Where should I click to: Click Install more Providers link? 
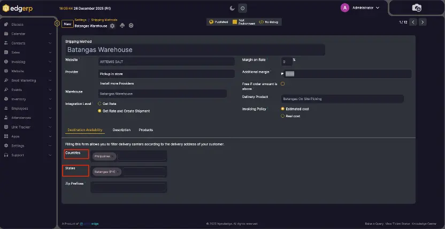tap(117, 83)
